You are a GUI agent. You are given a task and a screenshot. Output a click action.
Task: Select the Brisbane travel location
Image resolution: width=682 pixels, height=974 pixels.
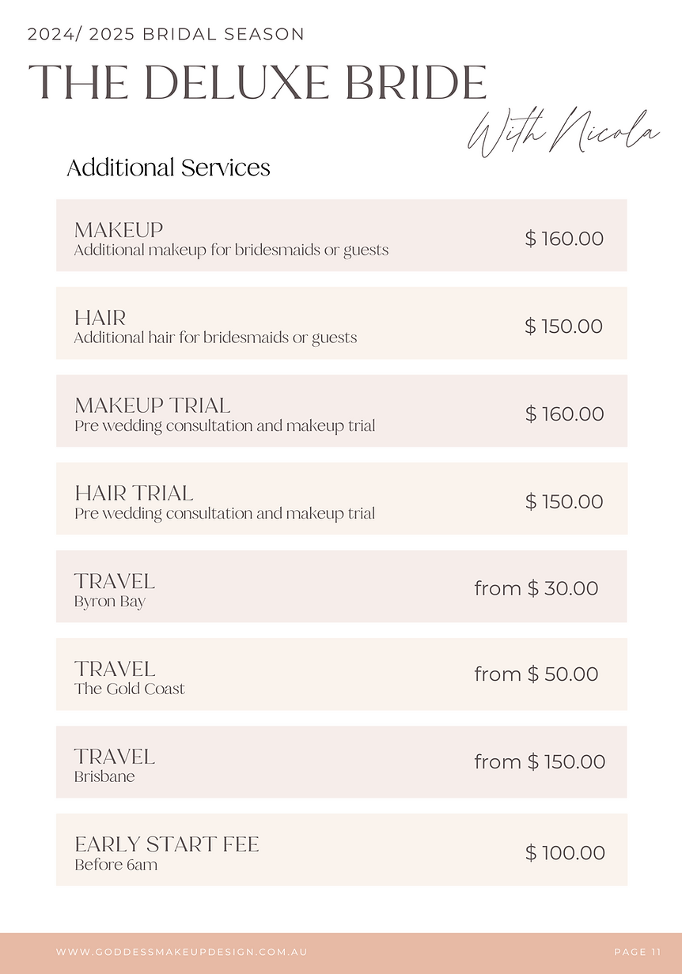(104, 777)
